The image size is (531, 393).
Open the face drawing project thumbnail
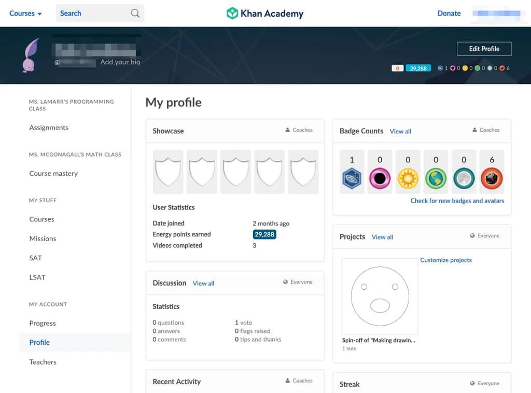(x=380, y=296)
